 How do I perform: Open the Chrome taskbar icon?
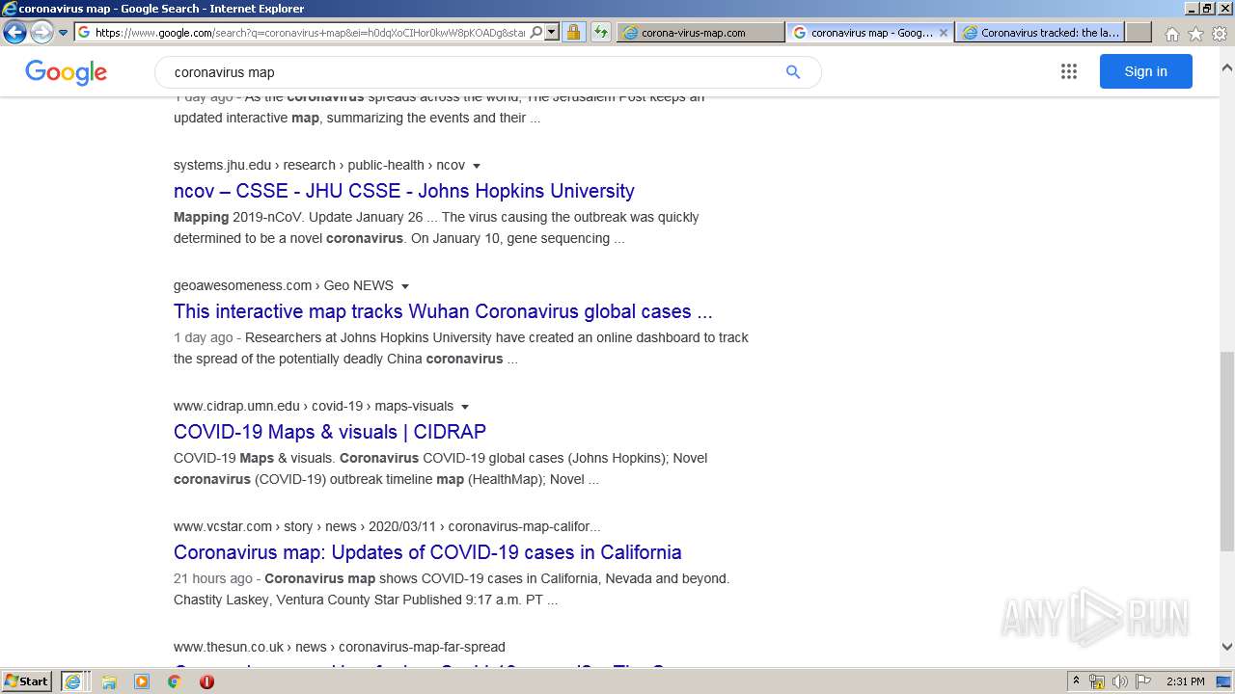pos(174,681)
